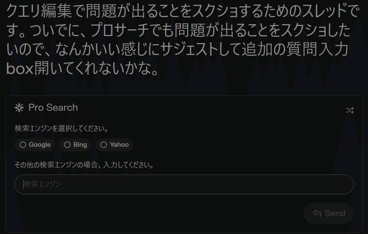
Task: Choose the Yahoo option label text
Action: [119, 144]
